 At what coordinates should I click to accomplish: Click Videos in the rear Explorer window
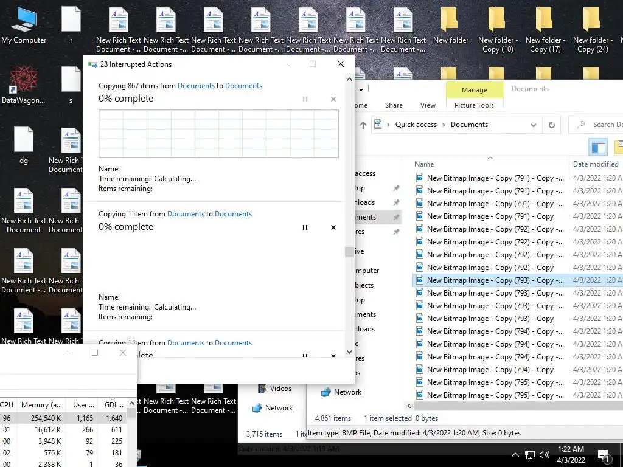(x=274, y=389)
